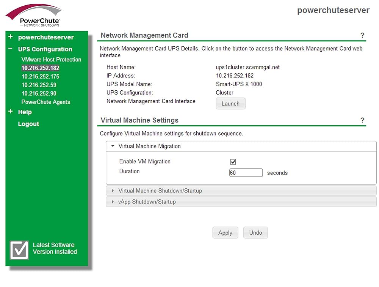The image size is (379, 287).
Task: Open Network Management Card help via question mark icon
Action: 362,35
